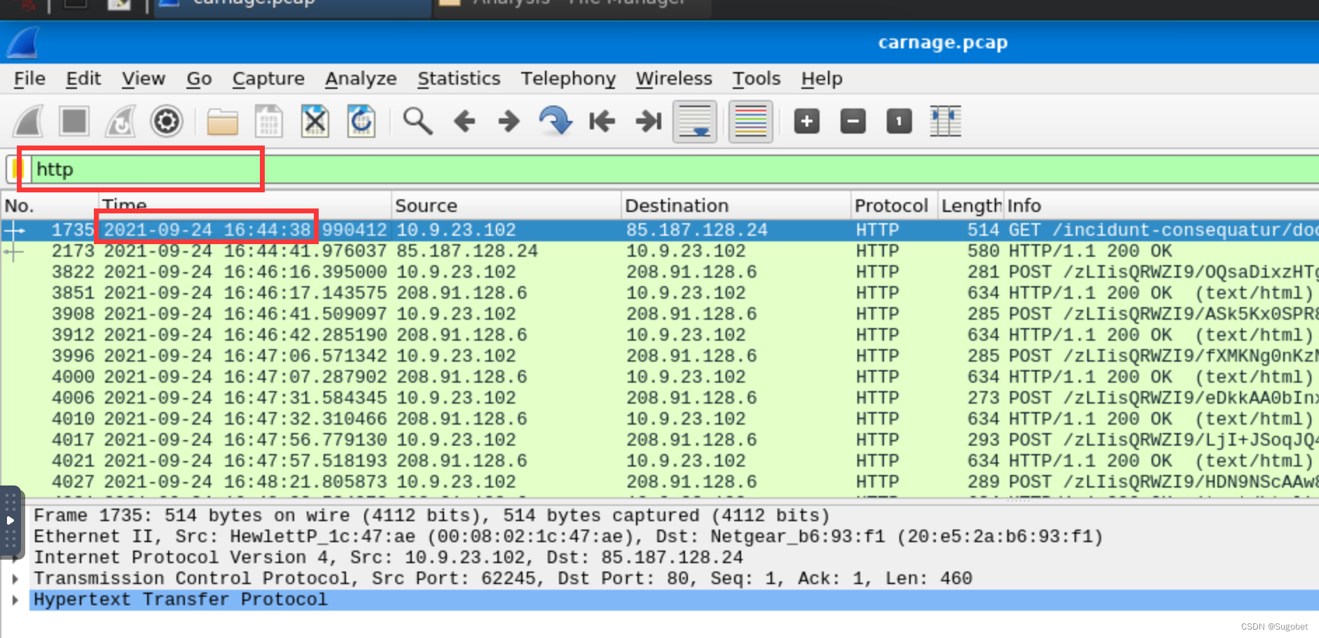Image resolution: width=1319 pixels, height=638 pixels.
Task: Open the Capture menu
Action: coord(268,78)
